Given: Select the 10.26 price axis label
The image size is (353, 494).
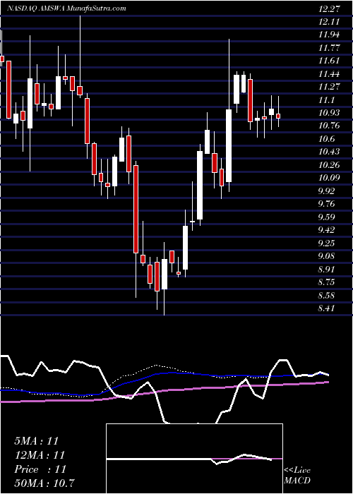Looking at the screenshot, I should point(329,165).
